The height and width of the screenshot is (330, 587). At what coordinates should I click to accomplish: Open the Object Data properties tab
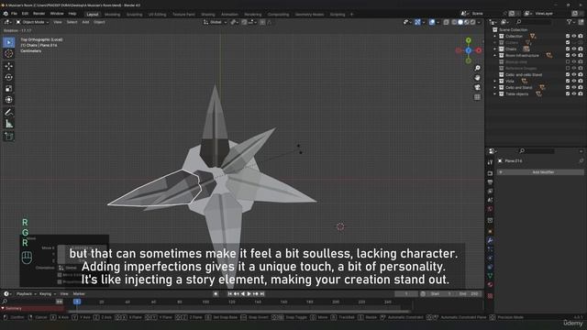point(490,276)
